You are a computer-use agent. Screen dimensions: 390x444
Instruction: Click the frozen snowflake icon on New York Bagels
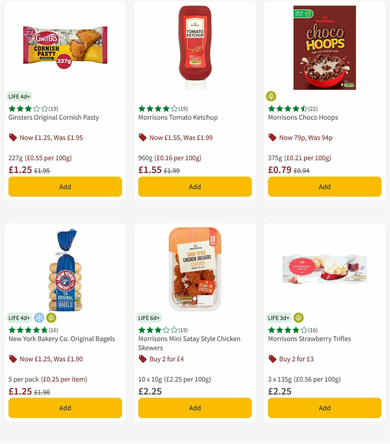[40, 318]
